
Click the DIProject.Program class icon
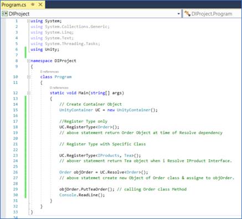[187, 14]
